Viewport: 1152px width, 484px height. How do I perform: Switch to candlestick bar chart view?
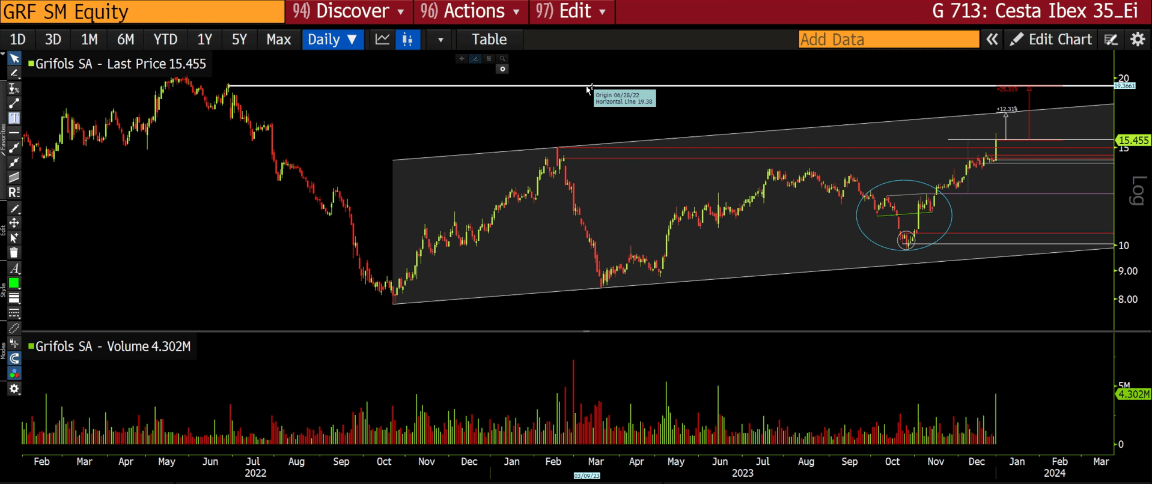pyautogui.click(x=407, y=40)
